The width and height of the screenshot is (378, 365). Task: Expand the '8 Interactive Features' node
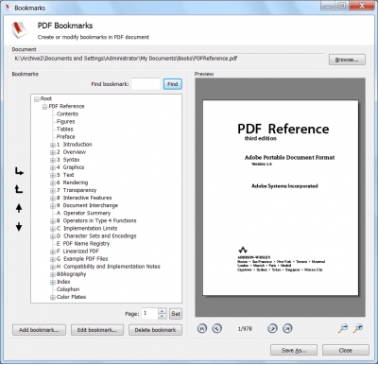[53, 199]
